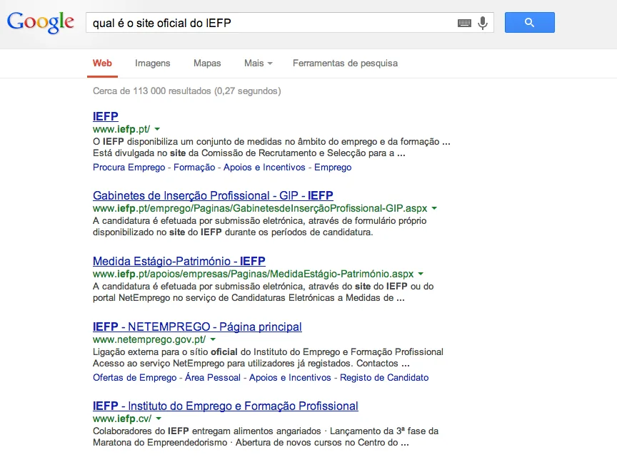Open Medida Estágio-Património result
Screen dimensions: 617x457
pos(179,261)
